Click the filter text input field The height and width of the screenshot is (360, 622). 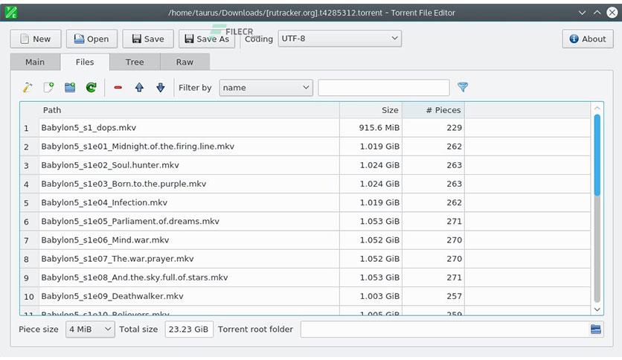click(x=384, y=88)
